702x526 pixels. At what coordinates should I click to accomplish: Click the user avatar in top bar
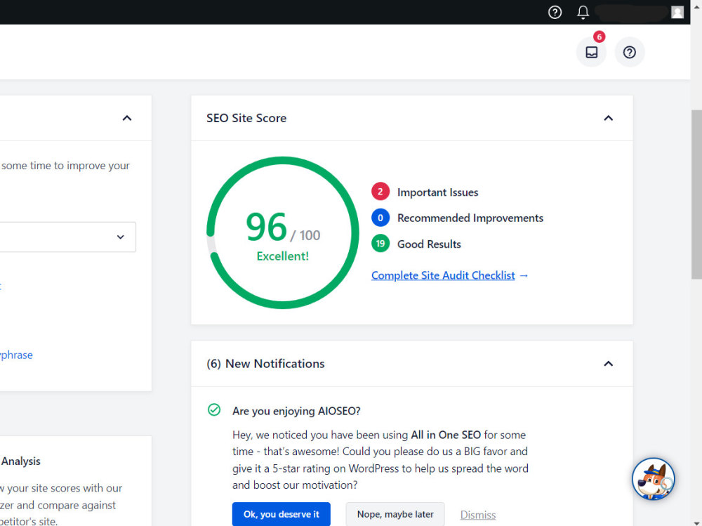pyautogui.click(x=677, y=12)
